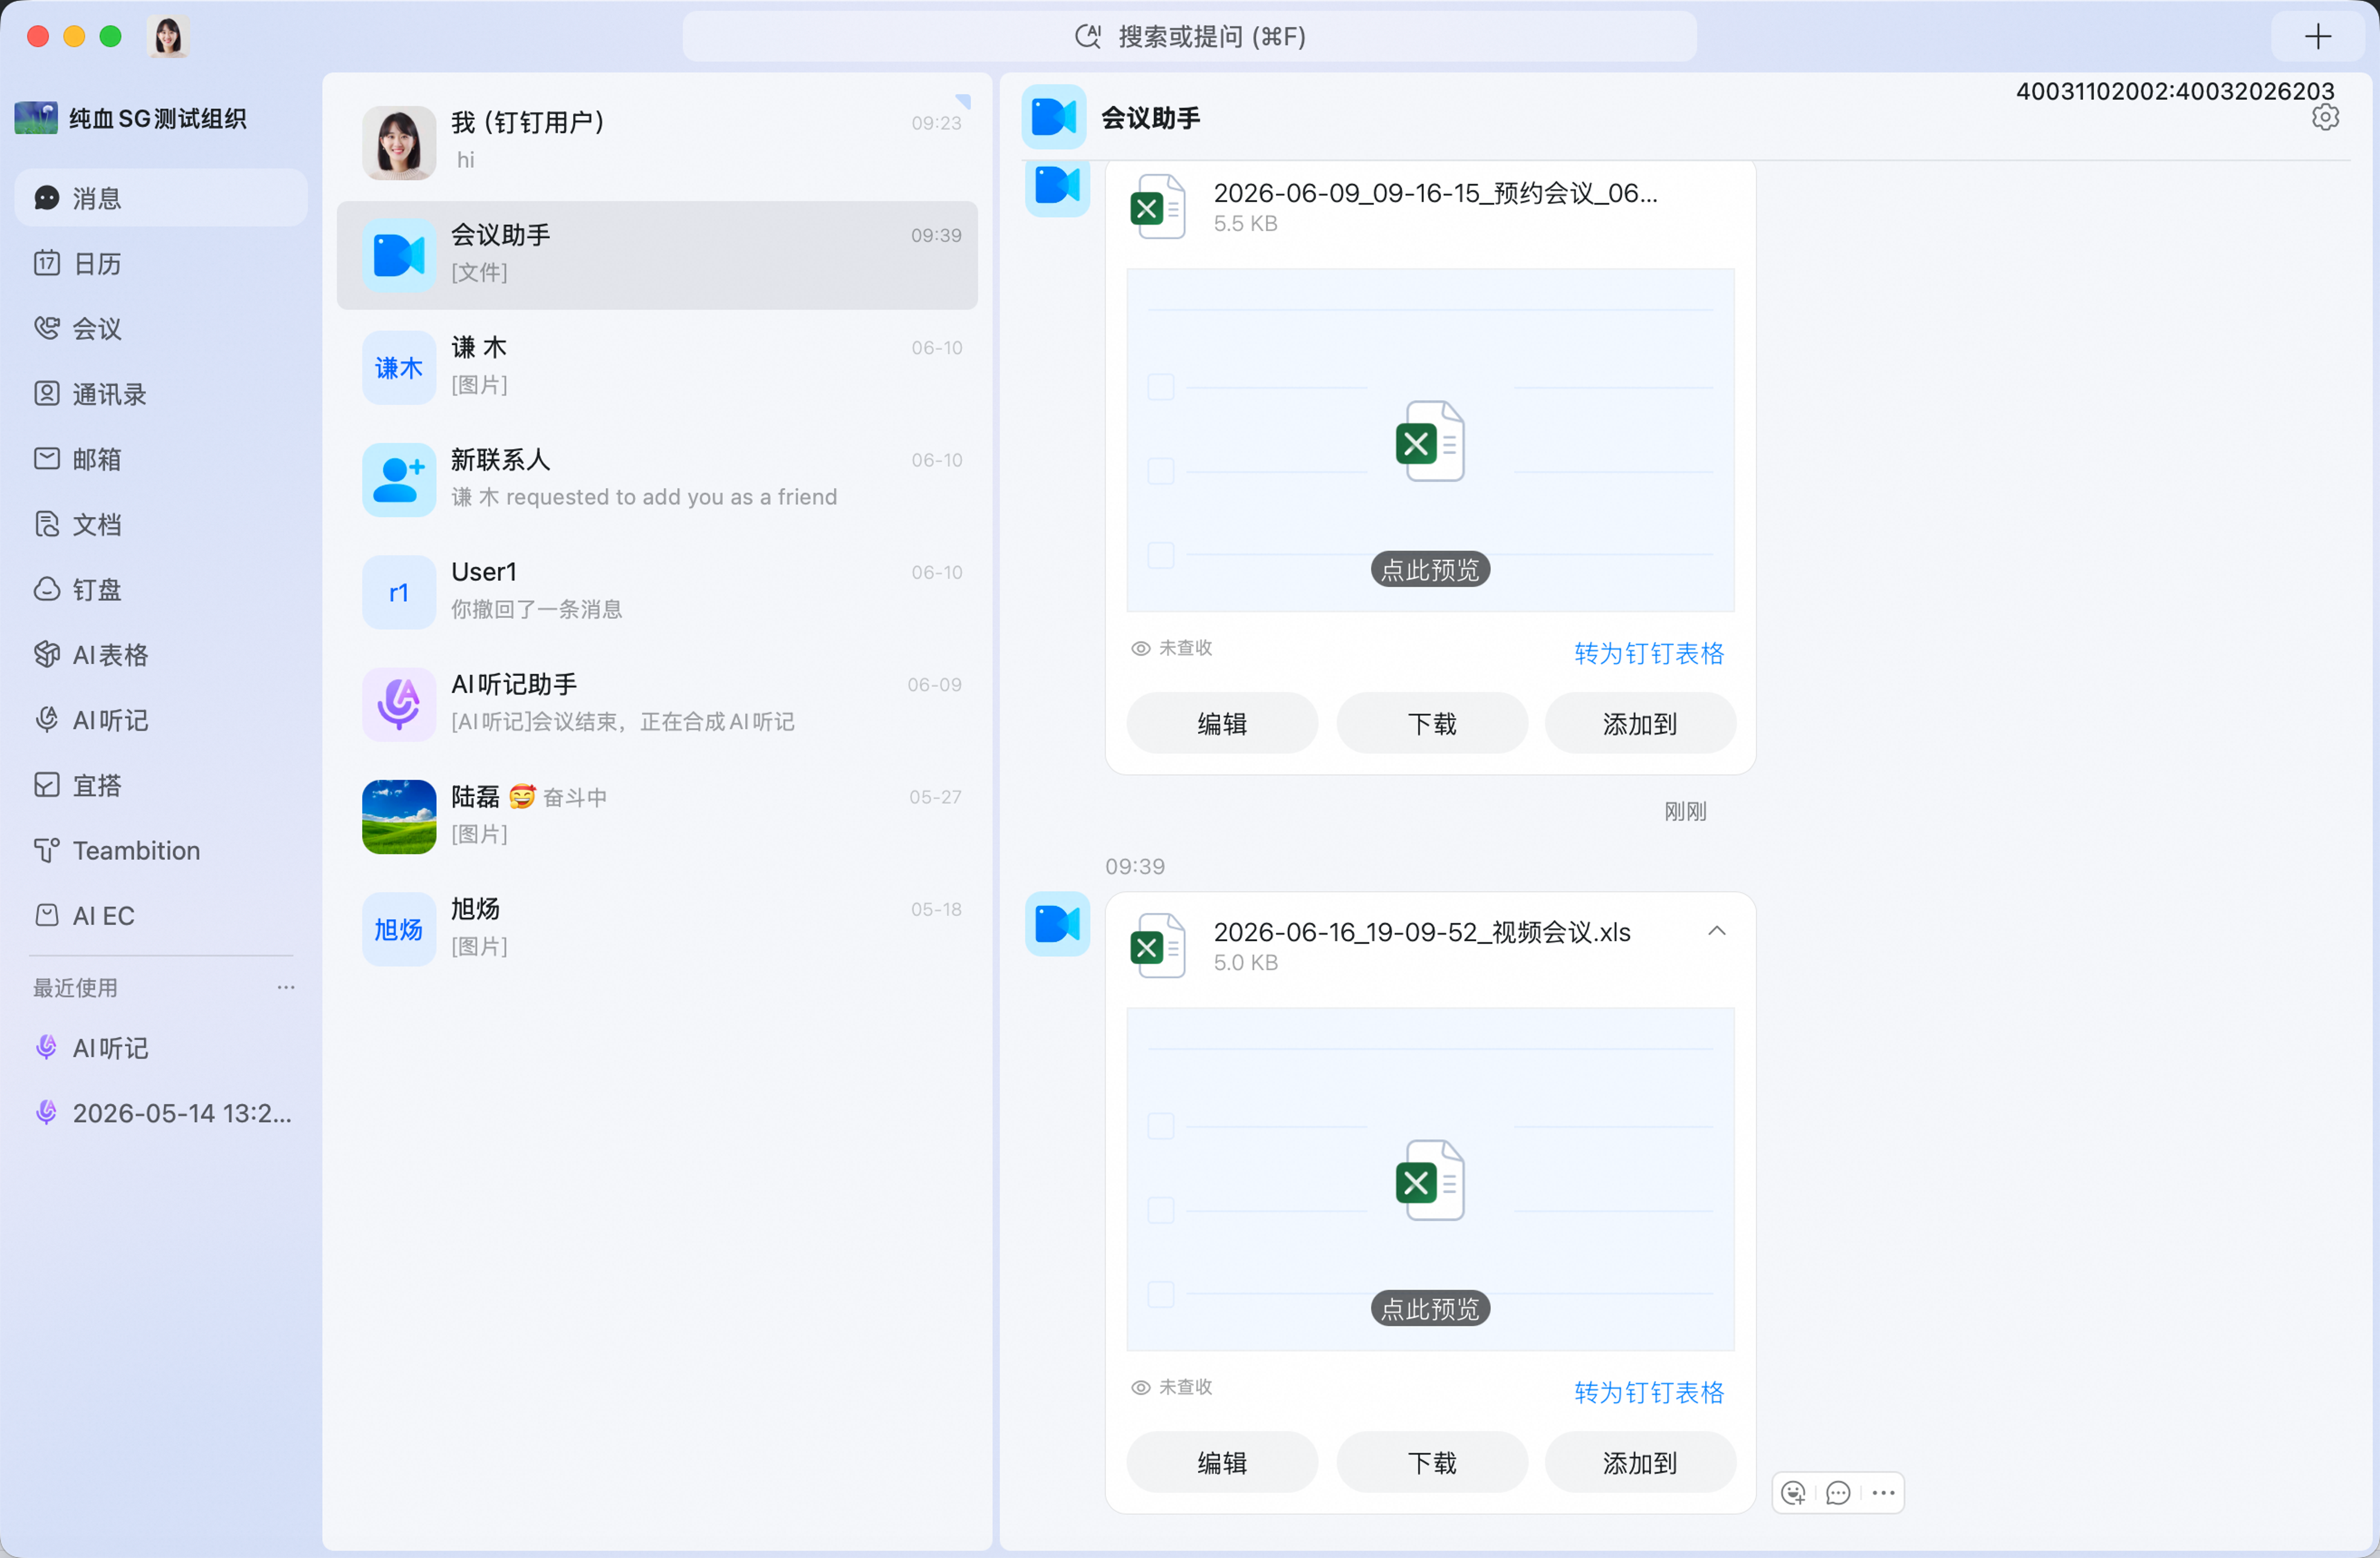2380x1558 pixels.
Task: Open file 2026-06-09_09-16-15_预约会议
Action: pos(1435,193)
